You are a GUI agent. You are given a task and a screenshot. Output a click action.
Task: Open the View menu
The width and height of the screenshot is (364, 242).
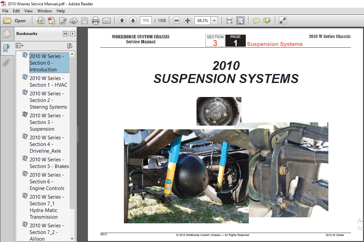tap(28, 11)
